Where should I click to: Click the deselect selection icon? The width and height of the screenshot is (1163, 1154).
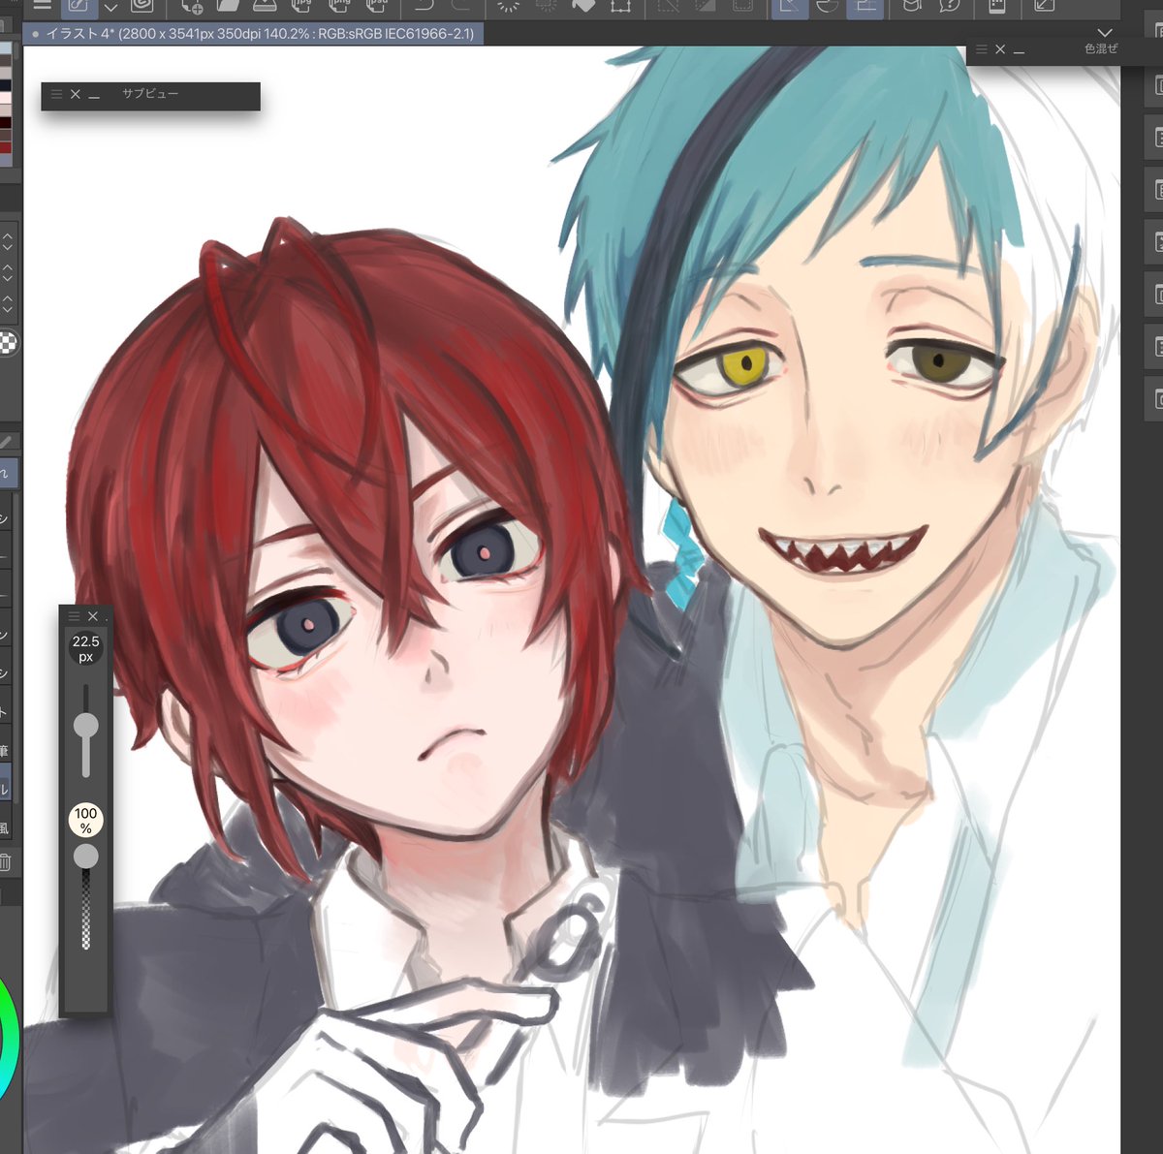(669, 6)
